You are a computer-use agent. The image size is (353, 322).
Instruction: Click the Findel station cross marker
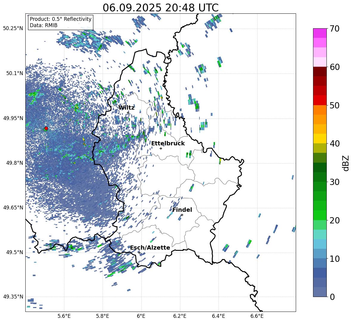point(182,215)
